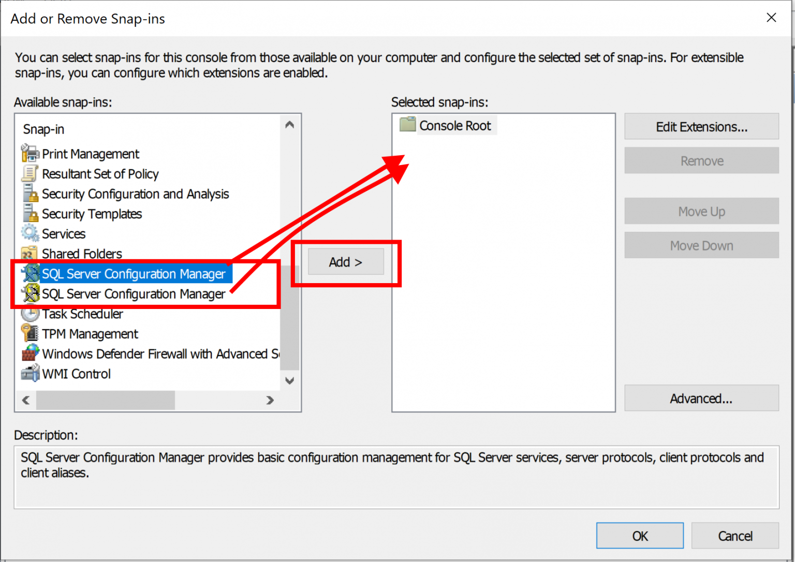Cancel the snap-ins dialog
The width and height of the screenshot is (795, 562).
point(735,536)
